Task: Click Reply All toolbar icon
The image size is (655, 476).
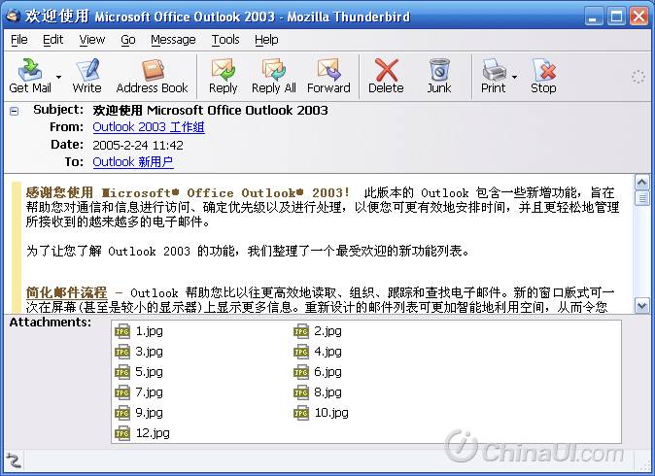Action: click(273, 71)
